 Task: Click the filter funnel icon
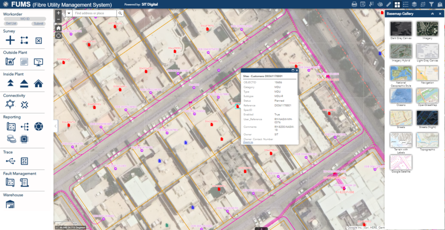click(x=432, y=4)
